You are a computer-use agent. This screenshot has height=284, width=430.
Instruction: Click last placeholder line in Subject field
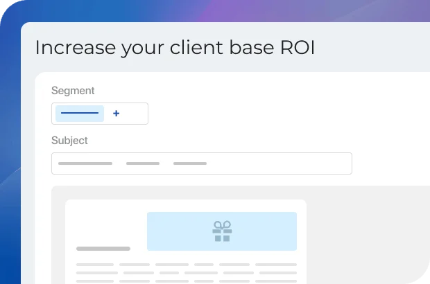coord(190,163)
